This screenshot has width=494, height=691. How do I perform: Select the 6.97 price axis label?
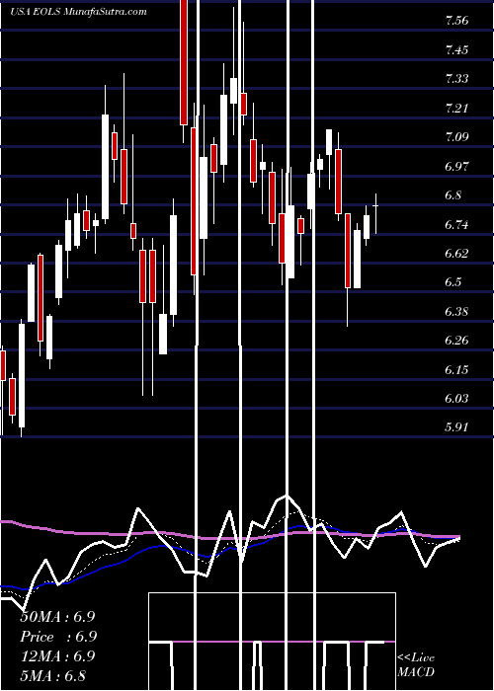(456, 166)
